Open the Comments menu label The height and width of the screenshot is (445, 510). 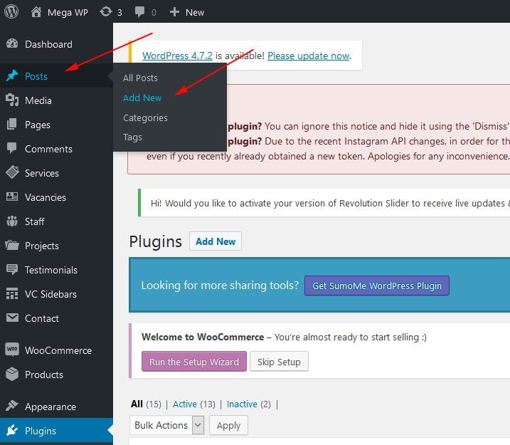[x=48, y=149]
